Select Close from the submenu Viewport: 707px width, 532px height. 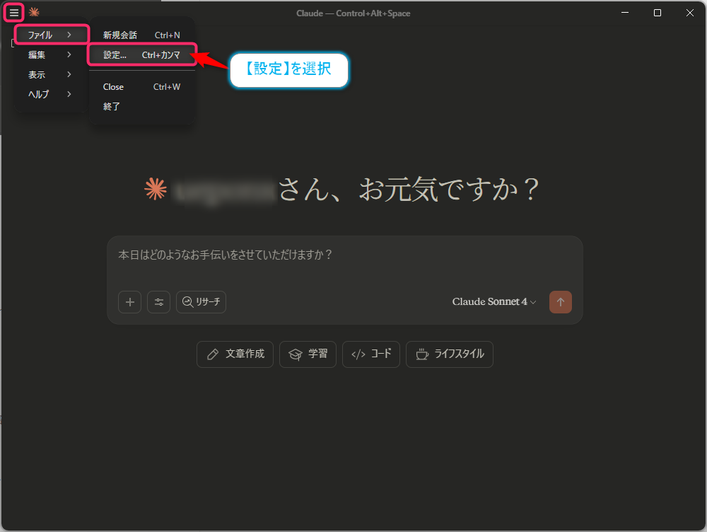[141, 86]
